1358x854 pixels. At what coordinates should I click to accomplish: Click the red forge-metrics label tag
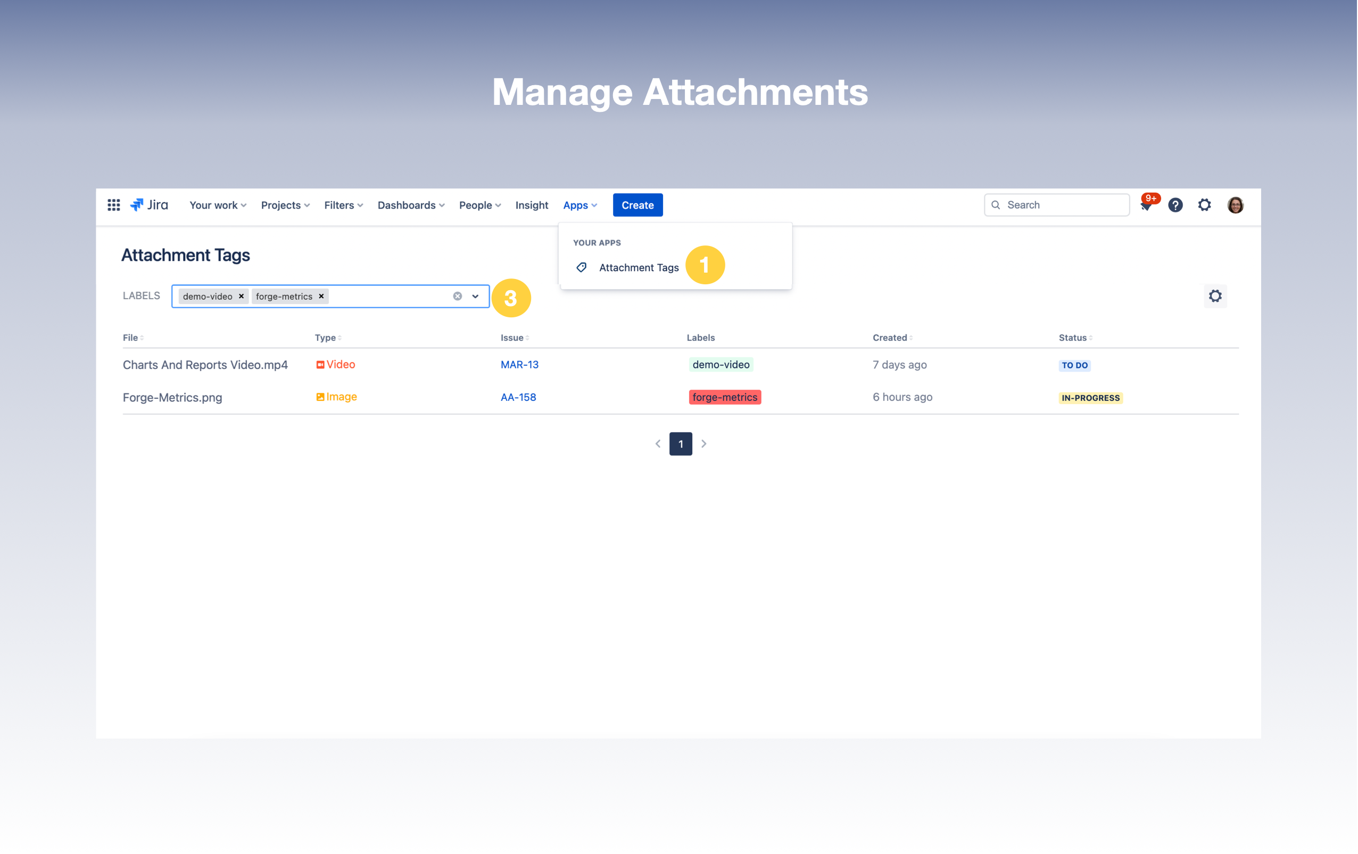(725, 397)
